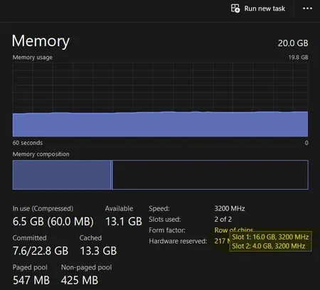
Task: Click the empty standby area in Memory composition bar
Action: click(x=210, y=175)
